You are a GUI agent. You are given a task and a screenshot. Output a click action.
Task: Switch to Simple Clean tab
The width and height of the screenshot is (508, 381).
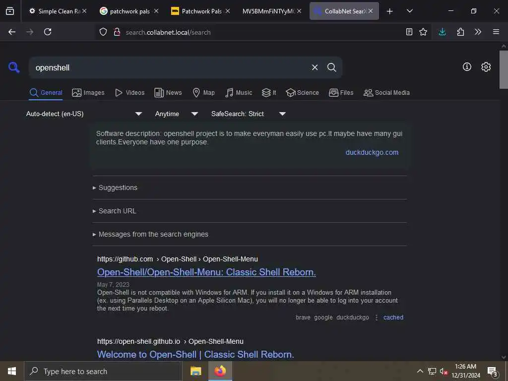[55, 11]
